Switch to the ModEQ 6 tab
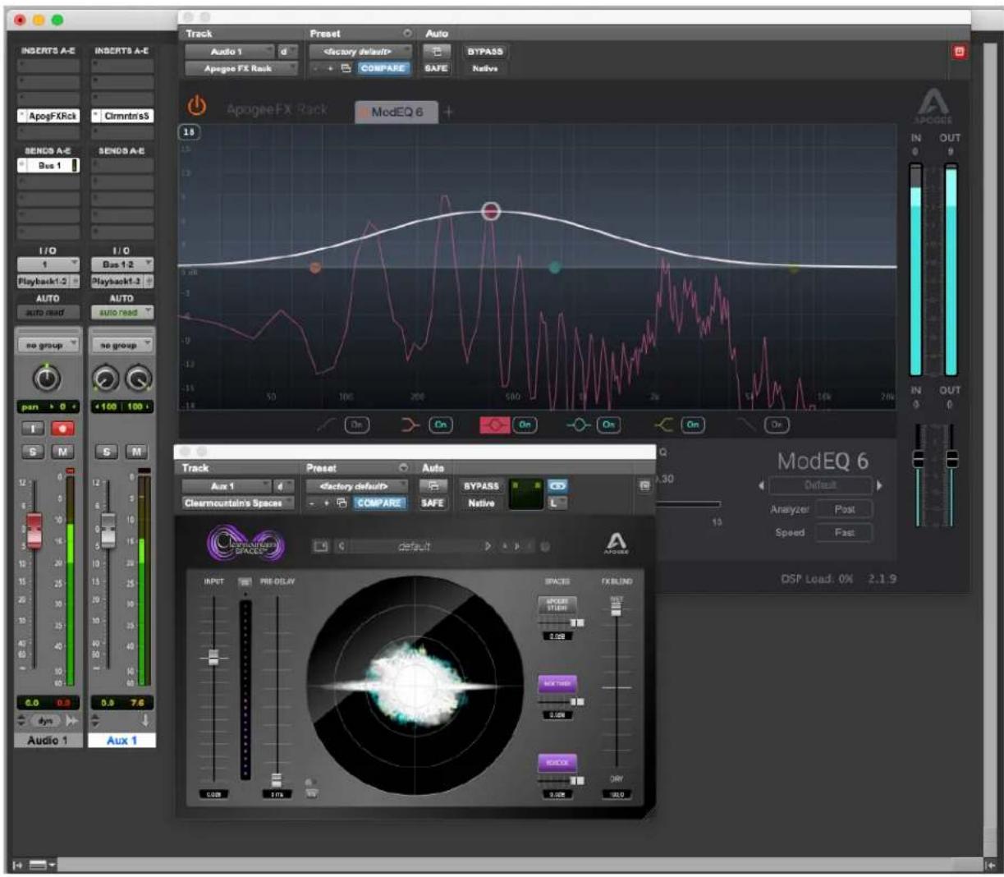This screenshot has width=1004, height=877. pos(397,112)
